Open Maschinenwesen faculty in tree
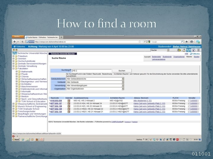Screen dimensions: 213x159 [x=30, y=87]
